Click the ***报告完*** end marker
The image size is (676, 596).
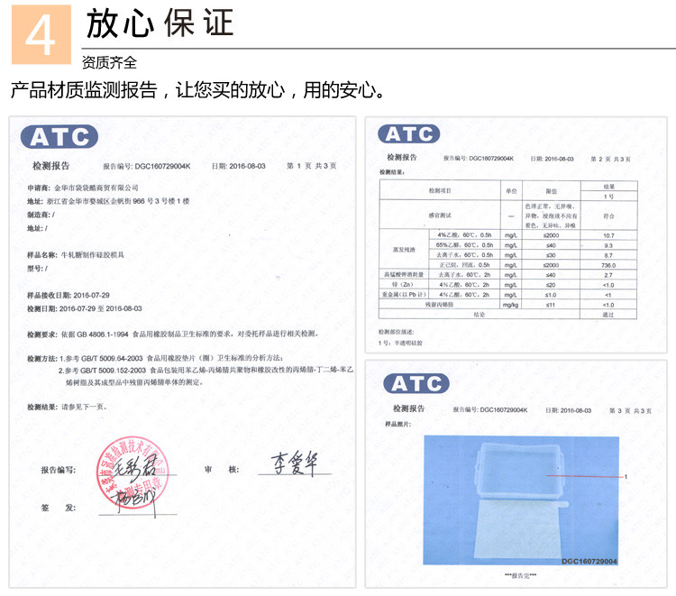[521, 575]
